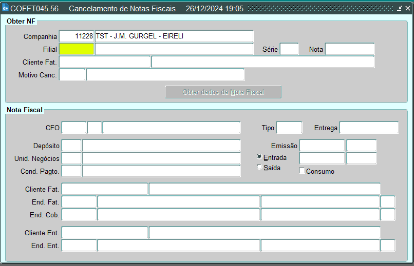Click the Série input field
414x266 pixels.
click(x=289, y=49)
